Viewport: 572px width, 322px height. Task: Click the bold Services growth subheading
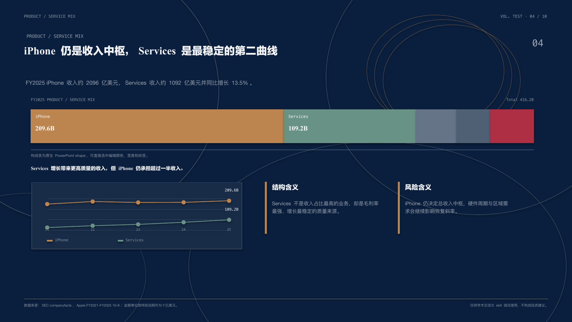pos(107,168)
